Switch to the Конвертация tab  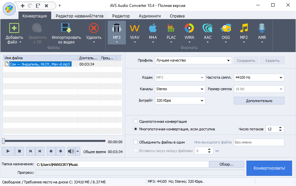click(35, 16)
